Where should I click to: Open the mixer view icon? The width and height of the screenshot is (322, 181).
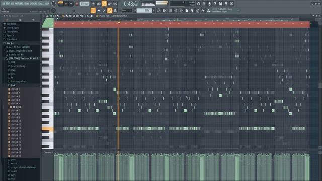(176, 10)
